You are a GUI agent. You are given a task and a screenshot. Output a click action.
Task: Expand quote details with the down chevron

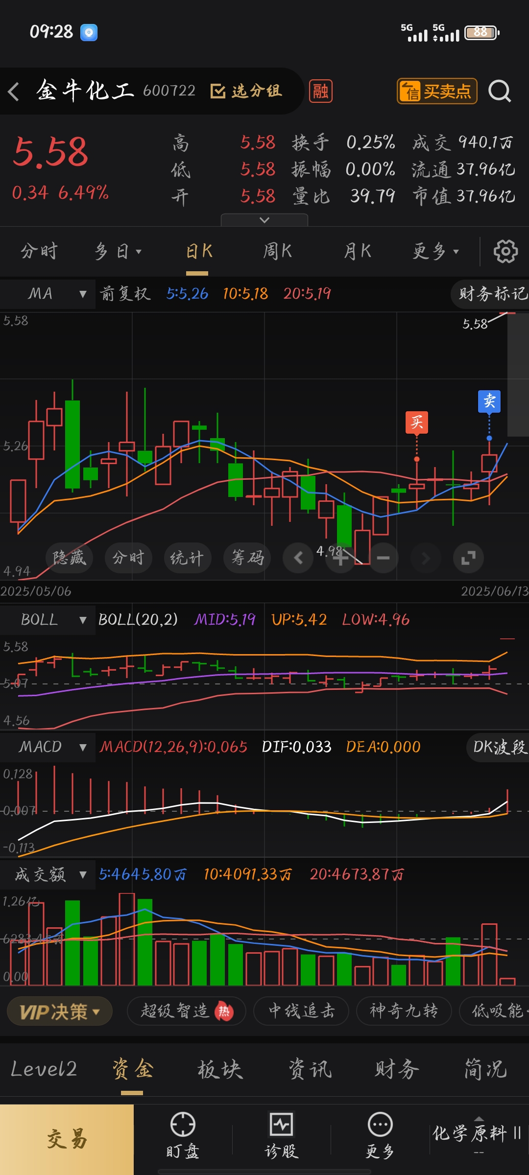pyautogui.click(x=264, y=220)
